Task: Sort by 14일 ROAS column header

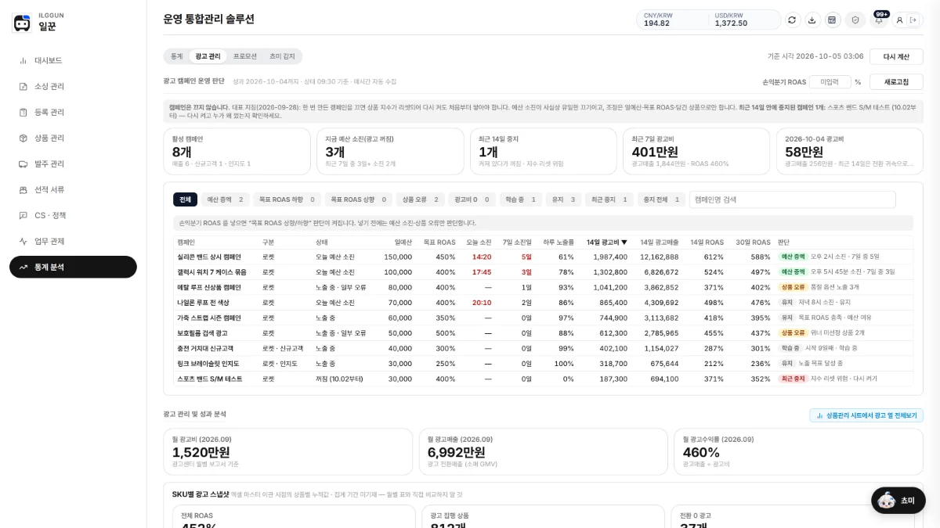Action: [707, 242]
